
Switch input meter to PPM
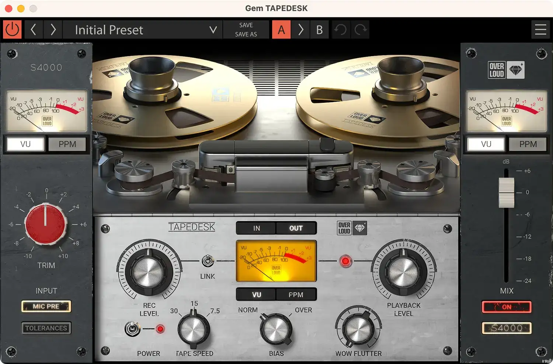(67, 144)
